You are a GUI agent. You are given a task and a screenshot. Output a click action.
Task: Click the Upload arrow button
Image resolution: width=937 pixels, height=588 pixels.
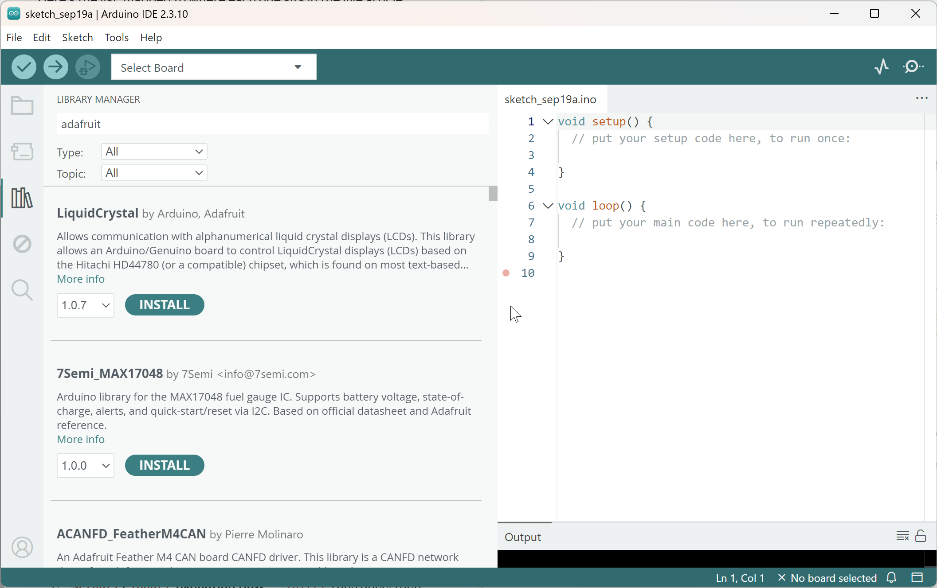tap(55, 67)
